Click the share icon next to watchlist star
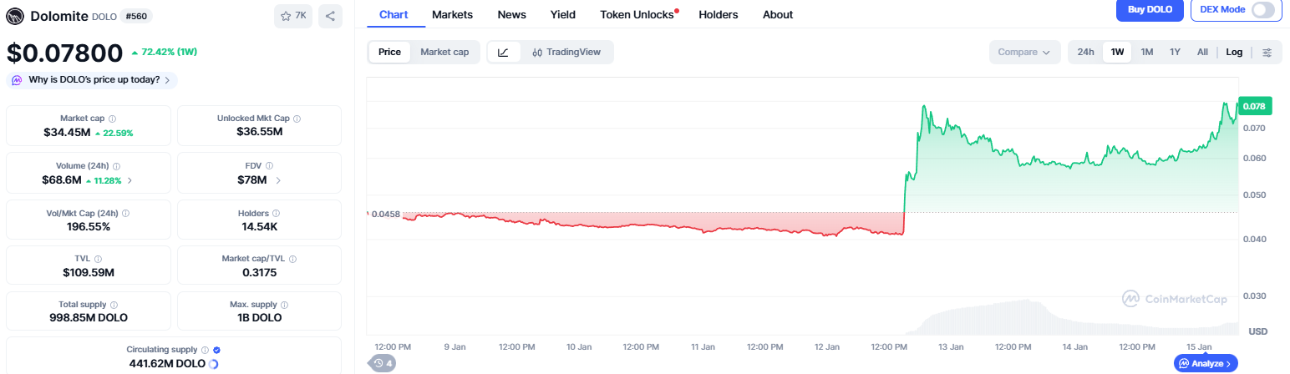 point(330,16)
